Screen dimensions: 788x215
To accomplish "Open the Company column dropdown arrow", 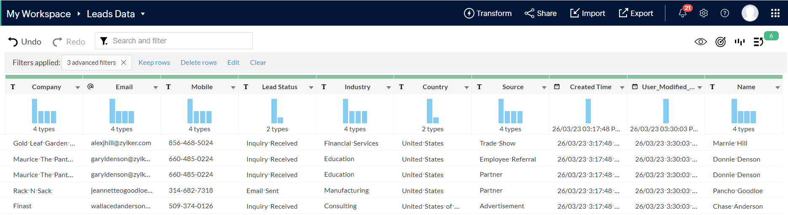I will pyautogui.click(x=78, y=88).
